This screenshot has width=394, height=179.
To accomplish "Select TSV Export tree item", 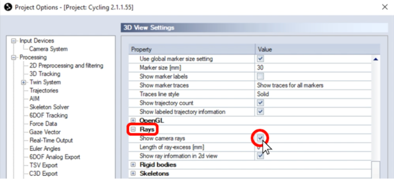I will point(43,165).
